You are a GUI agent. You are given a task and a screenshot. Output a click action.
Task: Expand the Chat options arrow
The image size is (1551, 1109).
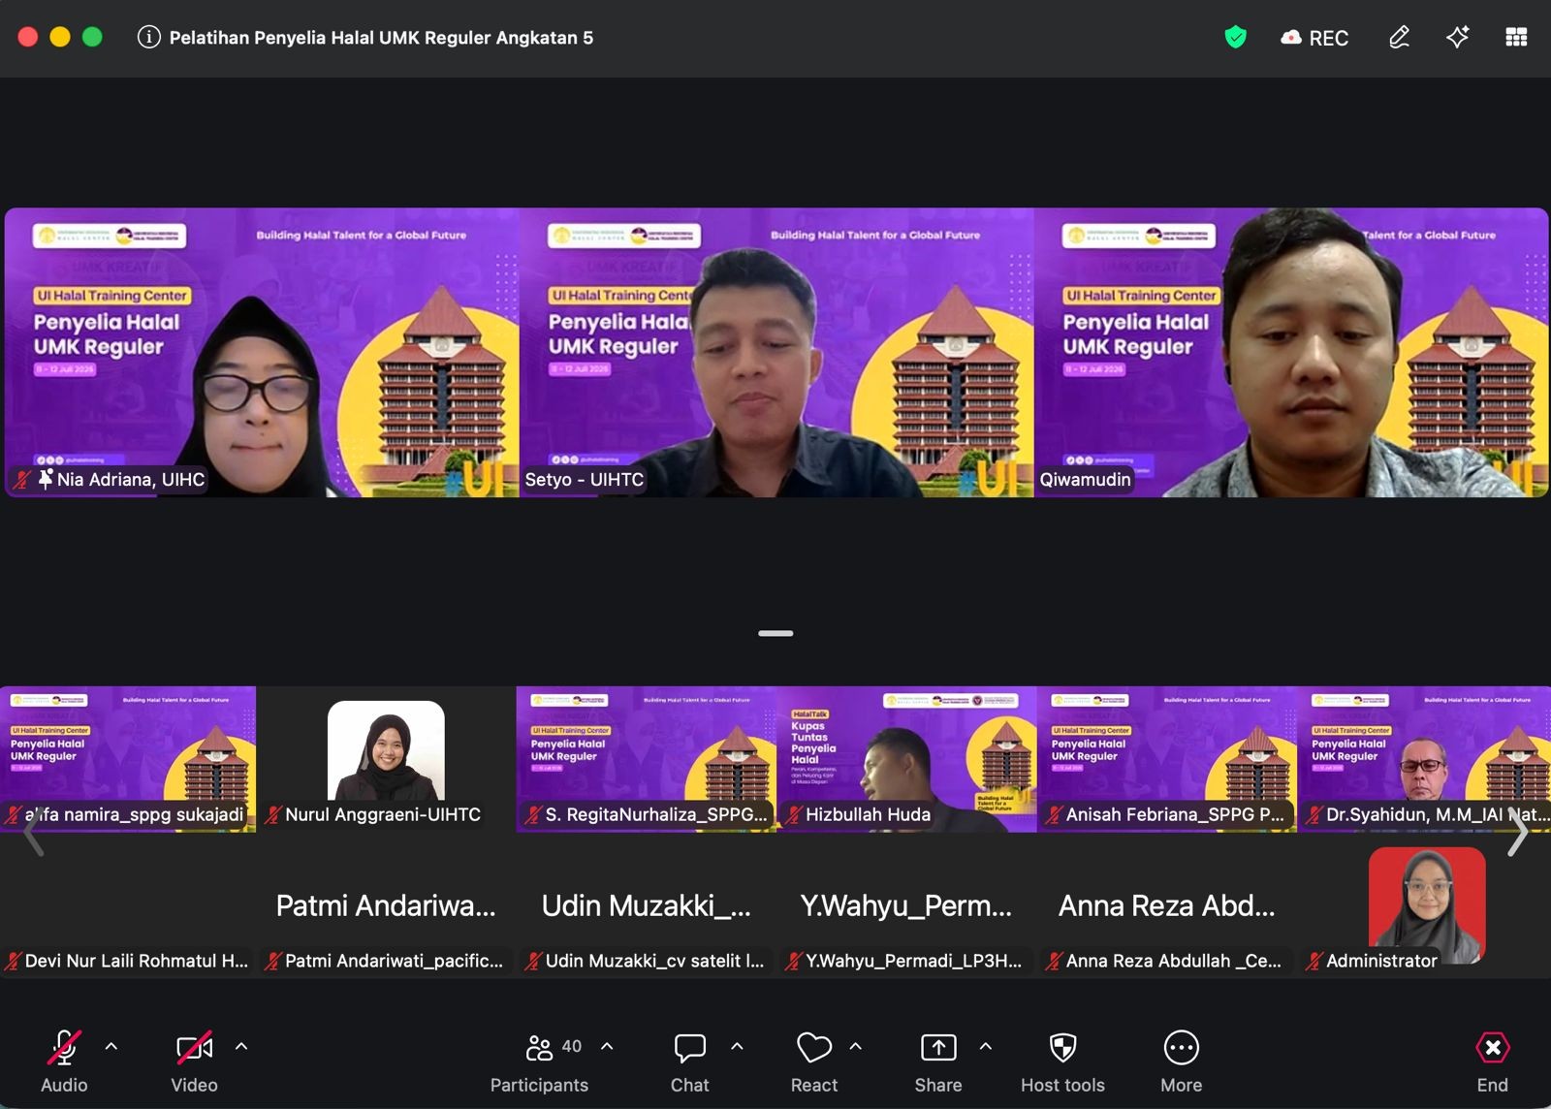point(737,1047)
